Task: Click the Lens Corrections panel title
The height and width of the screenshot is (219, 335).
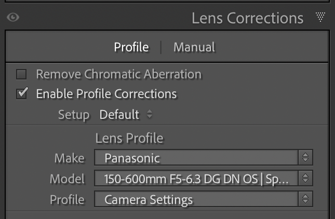Action: (247, 18)
